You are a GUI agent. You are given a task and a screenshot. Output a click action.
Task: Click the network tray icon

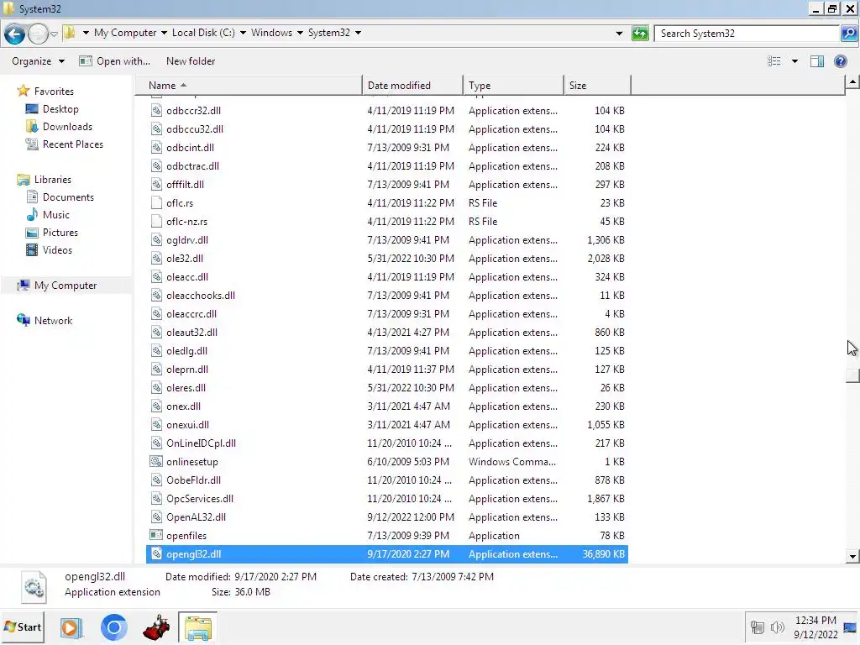click(x=758, y=627)
